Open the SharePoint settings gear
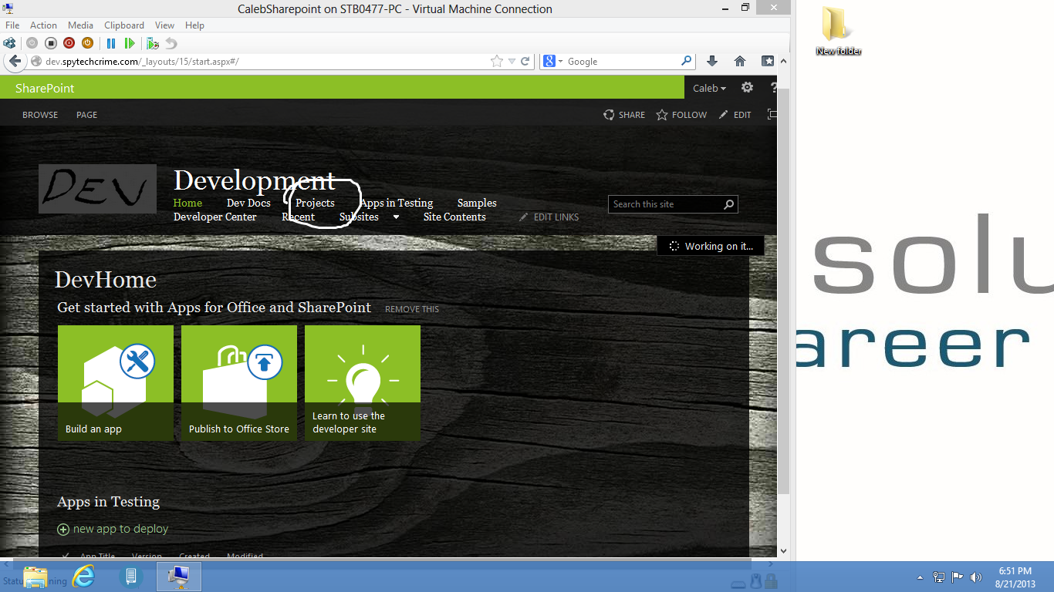Viewport: 1054px width, 592px height. 747,88
